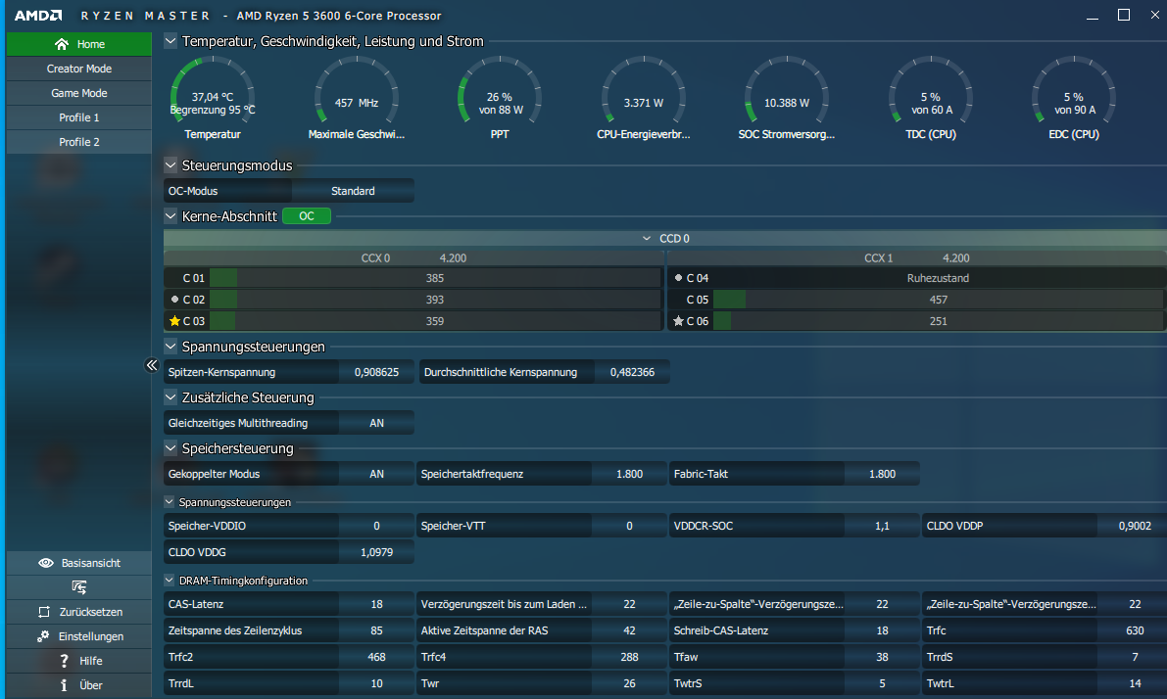Click the OC-Modus Standard value
1167x699 pixels.
[x=353, y=191]
